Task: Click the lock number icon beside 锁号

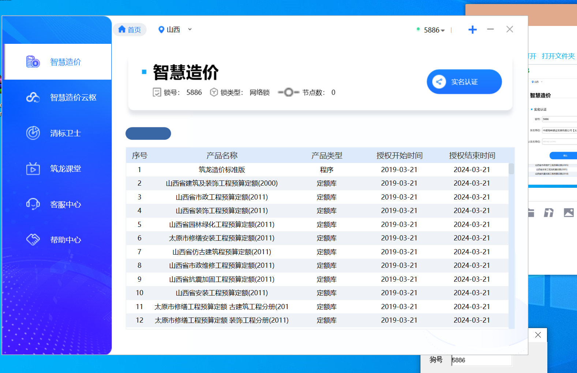Action: 157,92
